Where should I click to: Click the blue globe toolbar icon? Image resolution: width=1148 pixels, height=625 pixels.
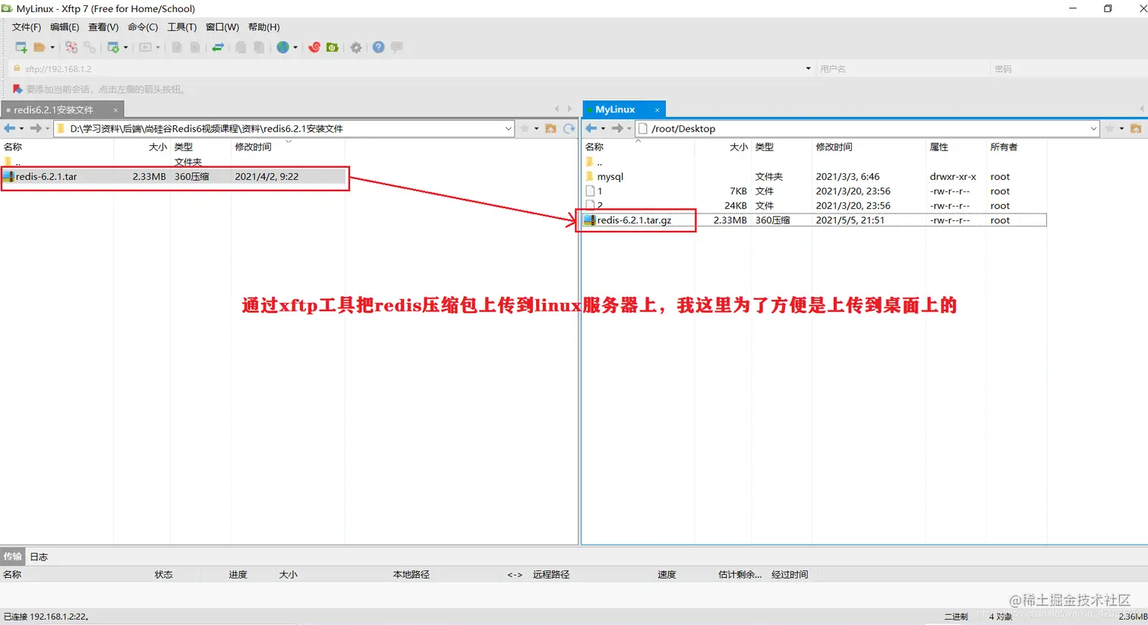pos(283,47)
